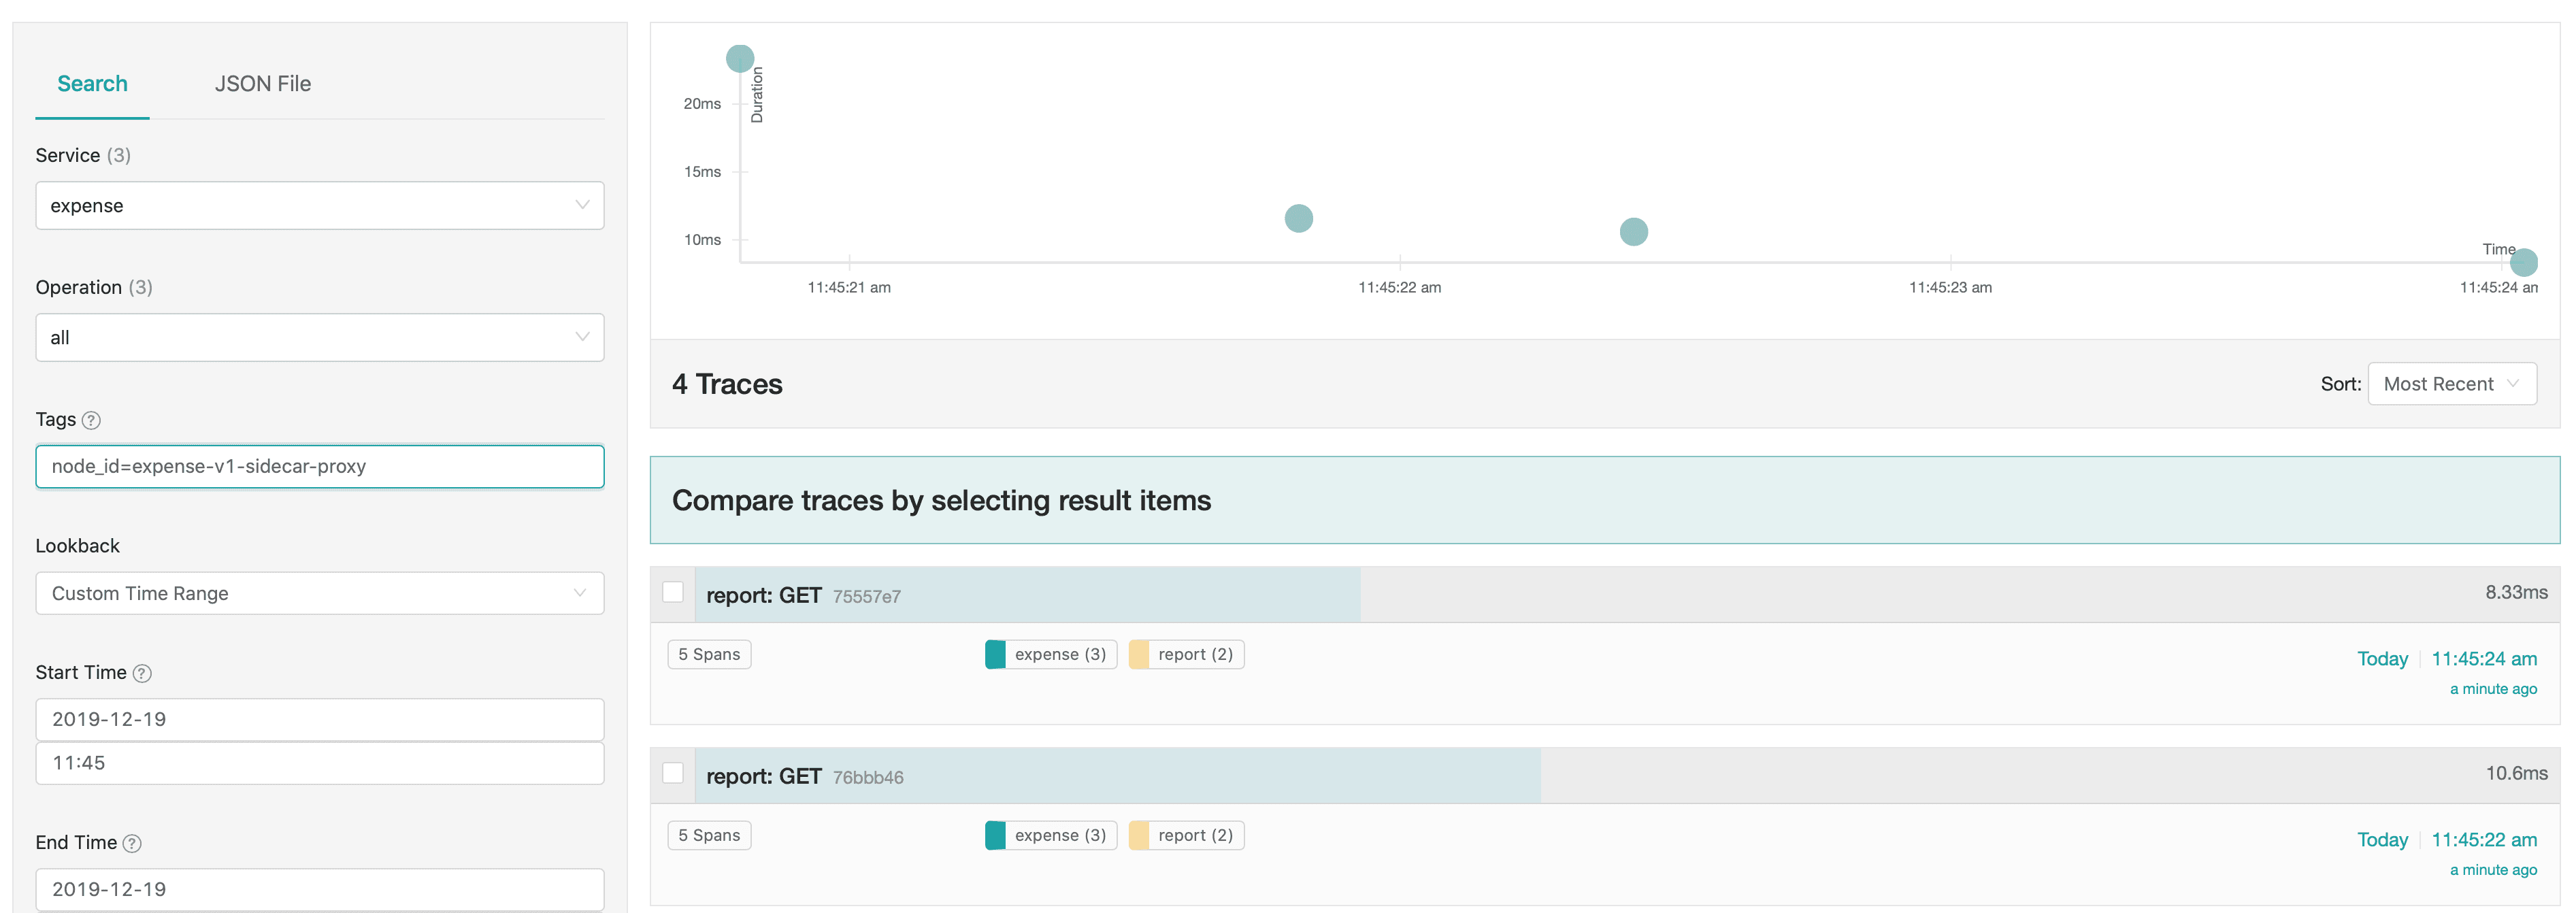Click the trace dot between 11:45:22 and 11:45:23
The image size is (2576, 913).
[1633, 232]
